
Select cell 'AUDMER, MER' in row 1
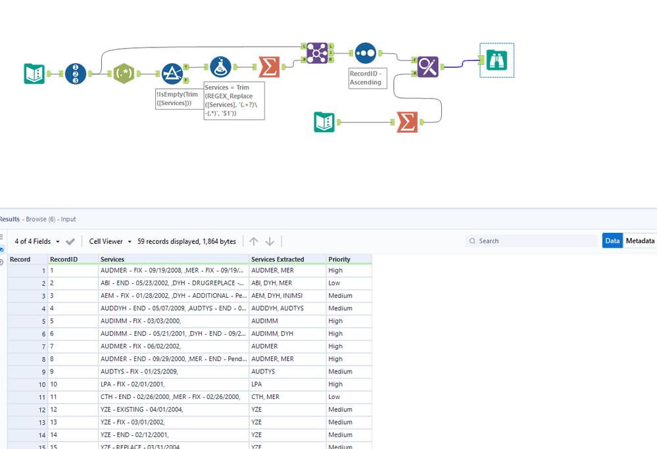287,271
